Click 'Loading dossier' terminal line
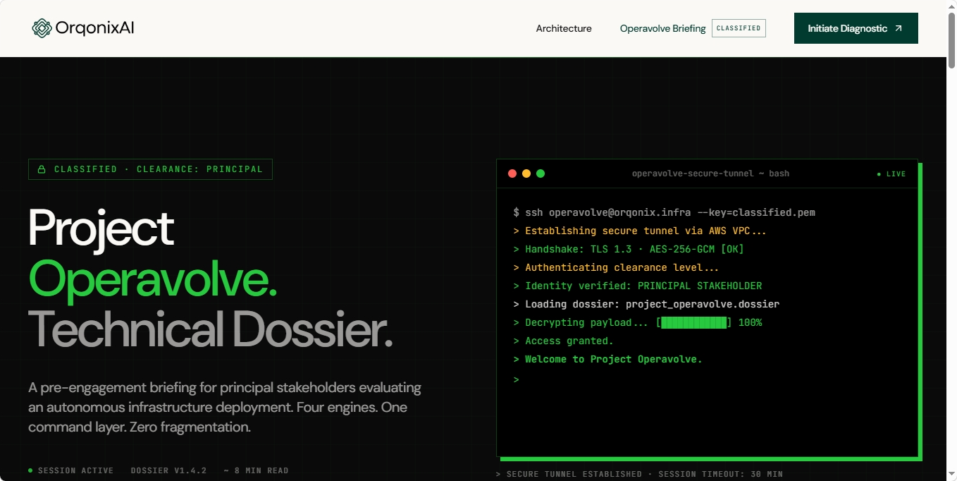Image resolution: width=957 pixels, height=481 pixels. [x=647, y=304]
